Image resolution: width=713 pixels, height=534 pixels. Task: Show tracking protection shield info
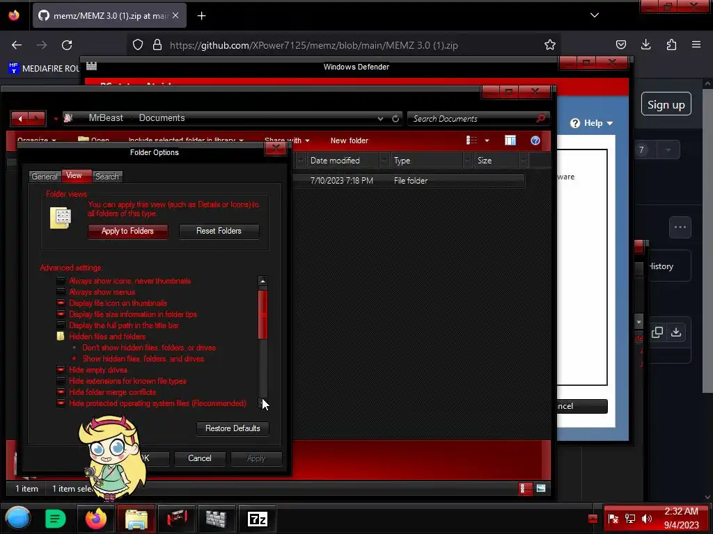pos(138,45)
